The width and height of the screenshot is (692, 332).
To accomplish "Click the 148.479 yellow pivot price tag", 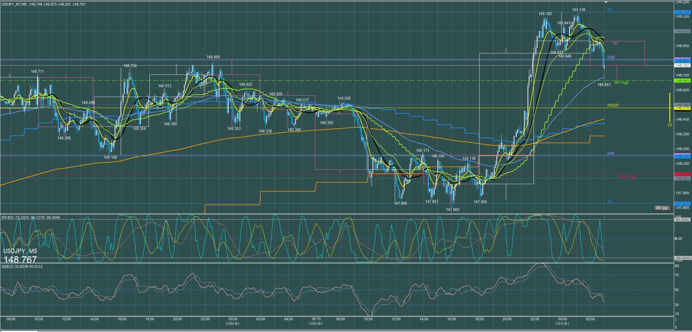I will click(682, 108).
